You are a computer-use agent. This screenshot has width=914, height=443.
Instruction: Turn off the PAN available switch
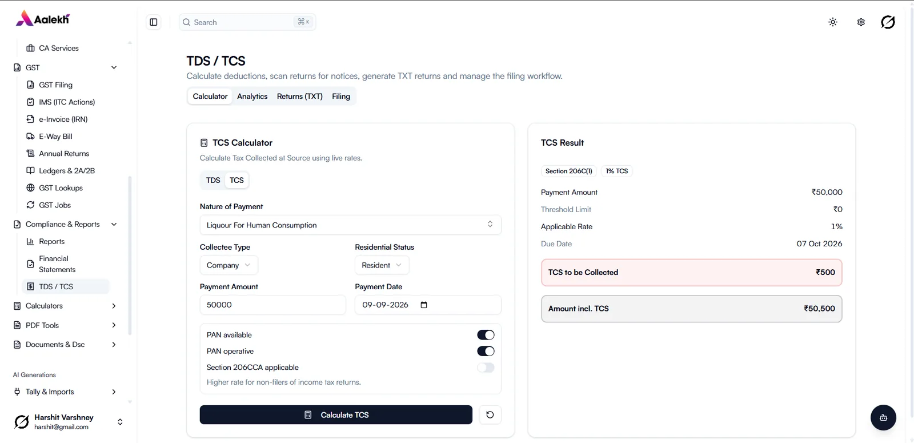(486, 335)
